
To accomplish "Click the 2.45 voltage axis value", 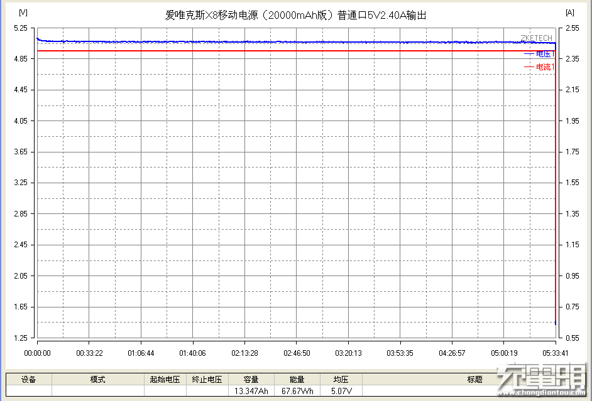I will pos(21,245).
